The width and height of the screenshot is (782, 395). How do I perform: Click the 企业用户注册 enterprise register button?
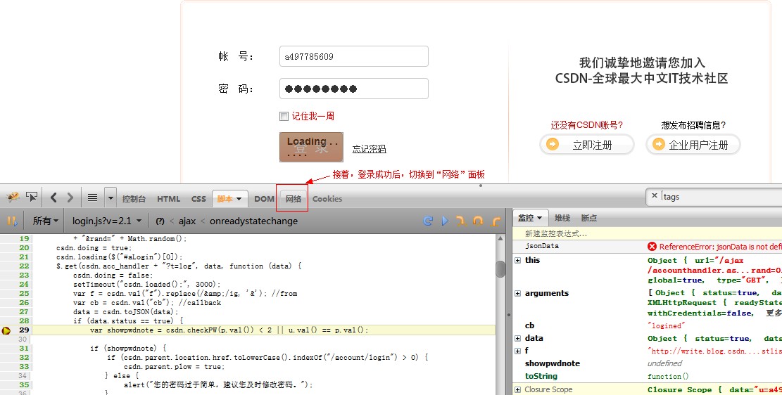tap(693, 145)
